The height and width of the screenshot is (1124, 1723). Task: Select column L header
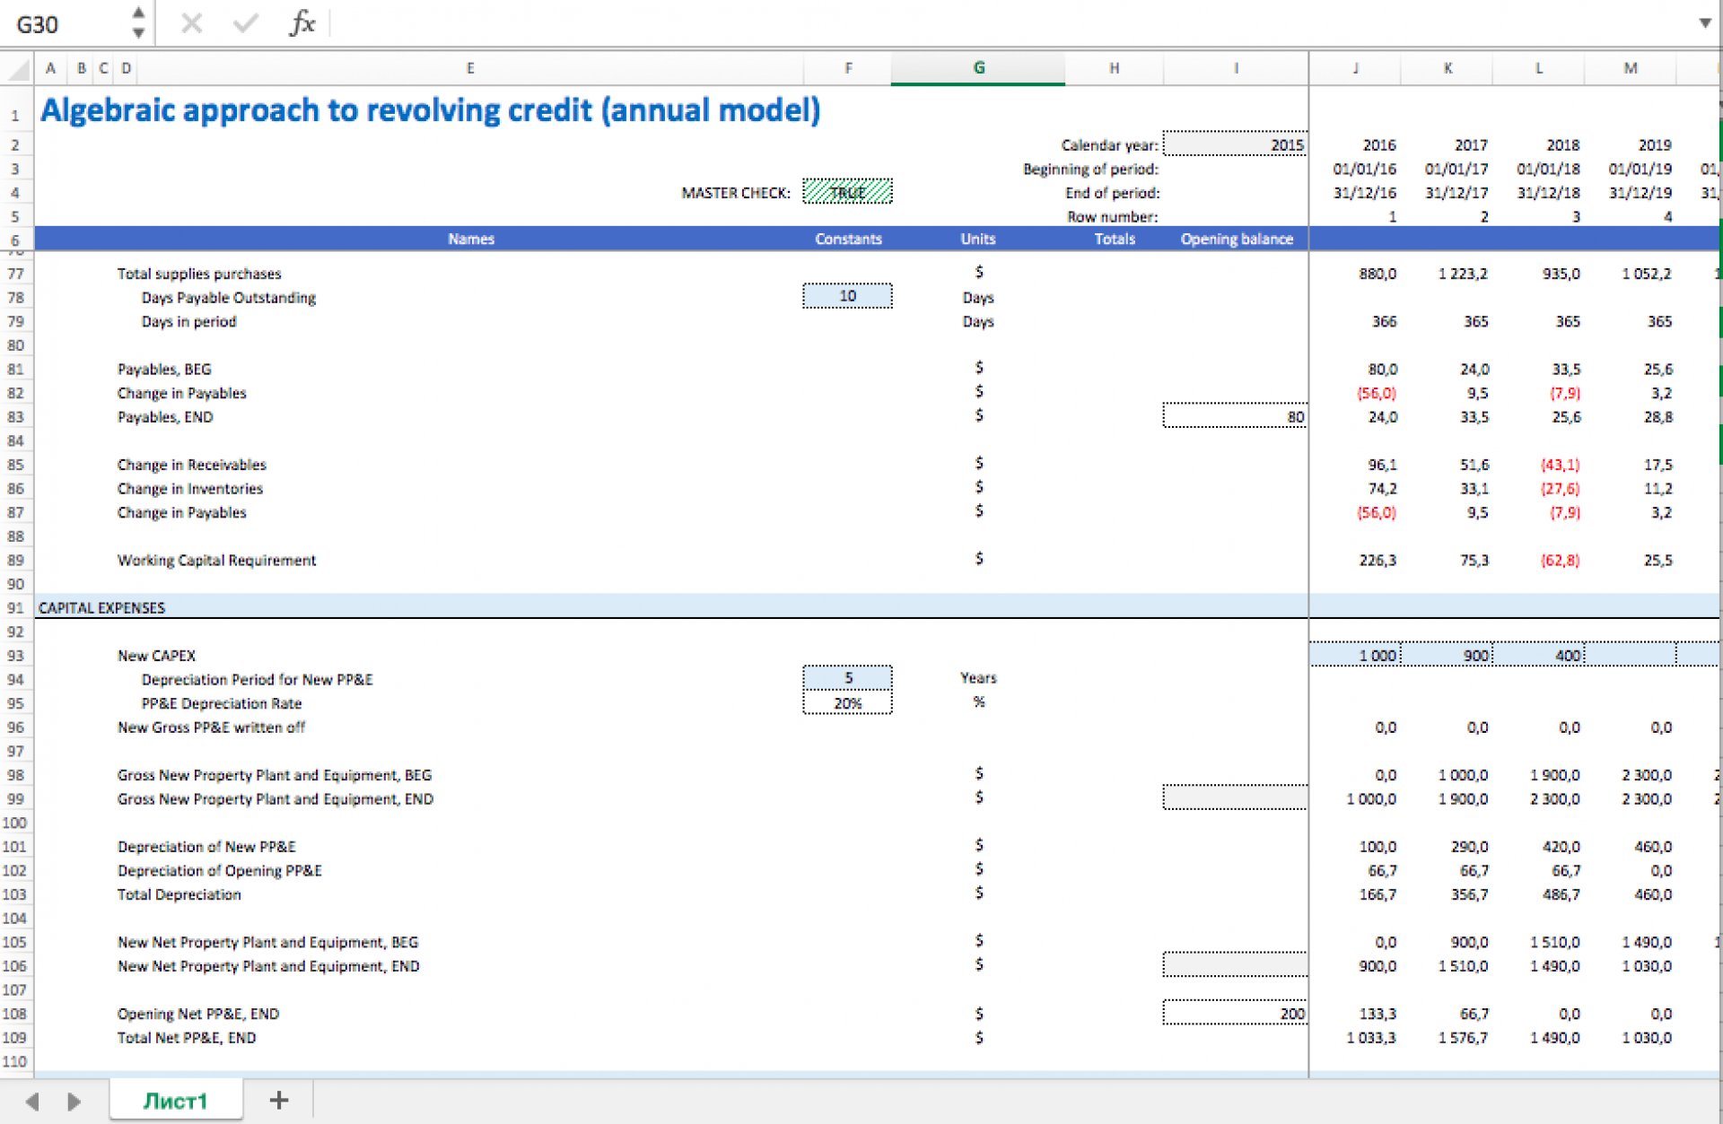(x=1539, y=68)
